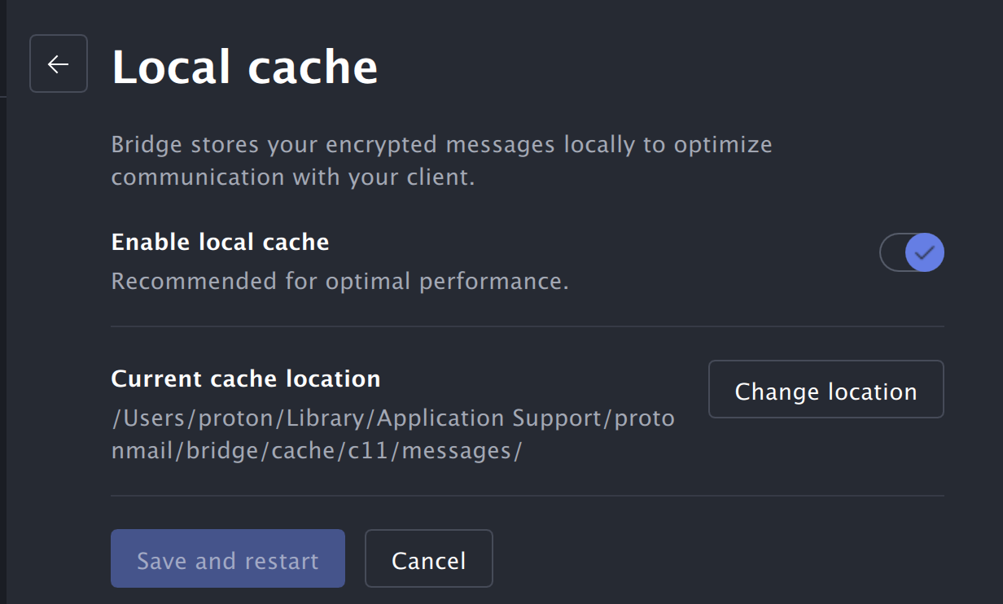Image resolution: width=1003 pixels, height=604 pixels.
Task: Disable the Enable local cache toggle
Action: click(x=912, y=252)
